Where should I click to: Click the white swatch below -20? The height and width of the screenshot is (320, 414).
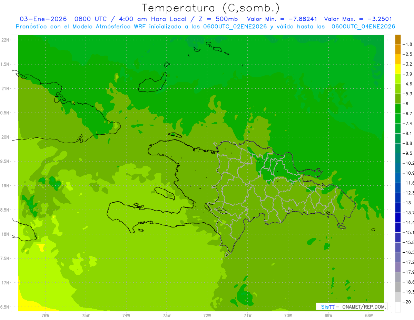click(x=398, y=307)
